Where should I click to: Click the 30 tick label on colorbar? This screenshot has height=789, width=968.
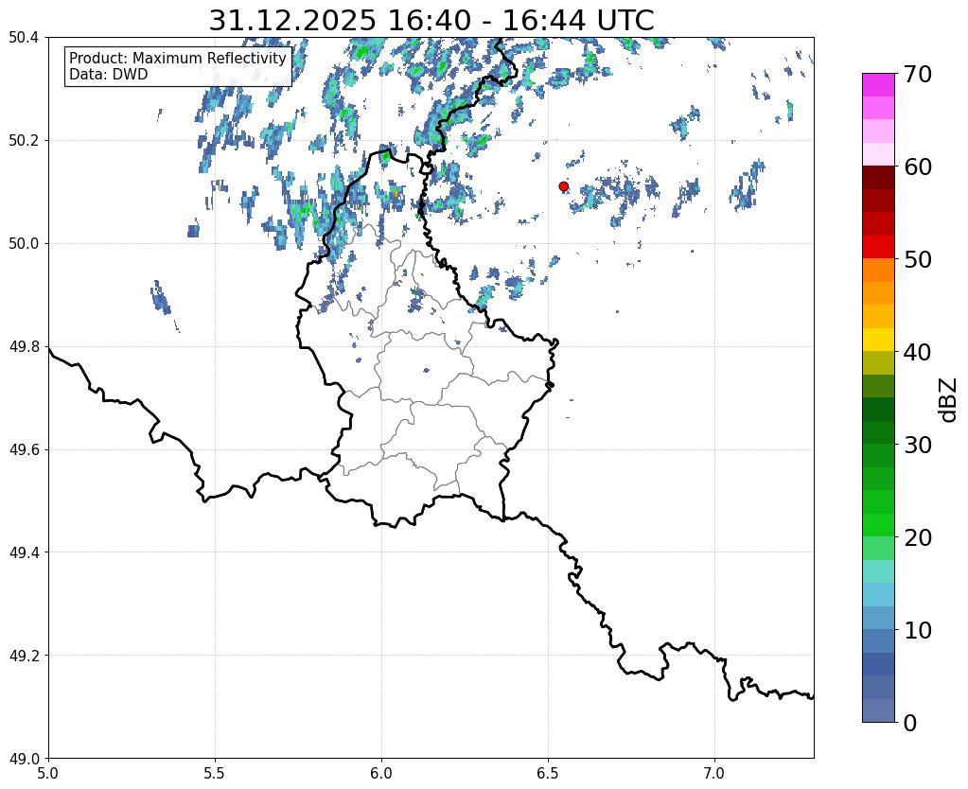[918, 445]
